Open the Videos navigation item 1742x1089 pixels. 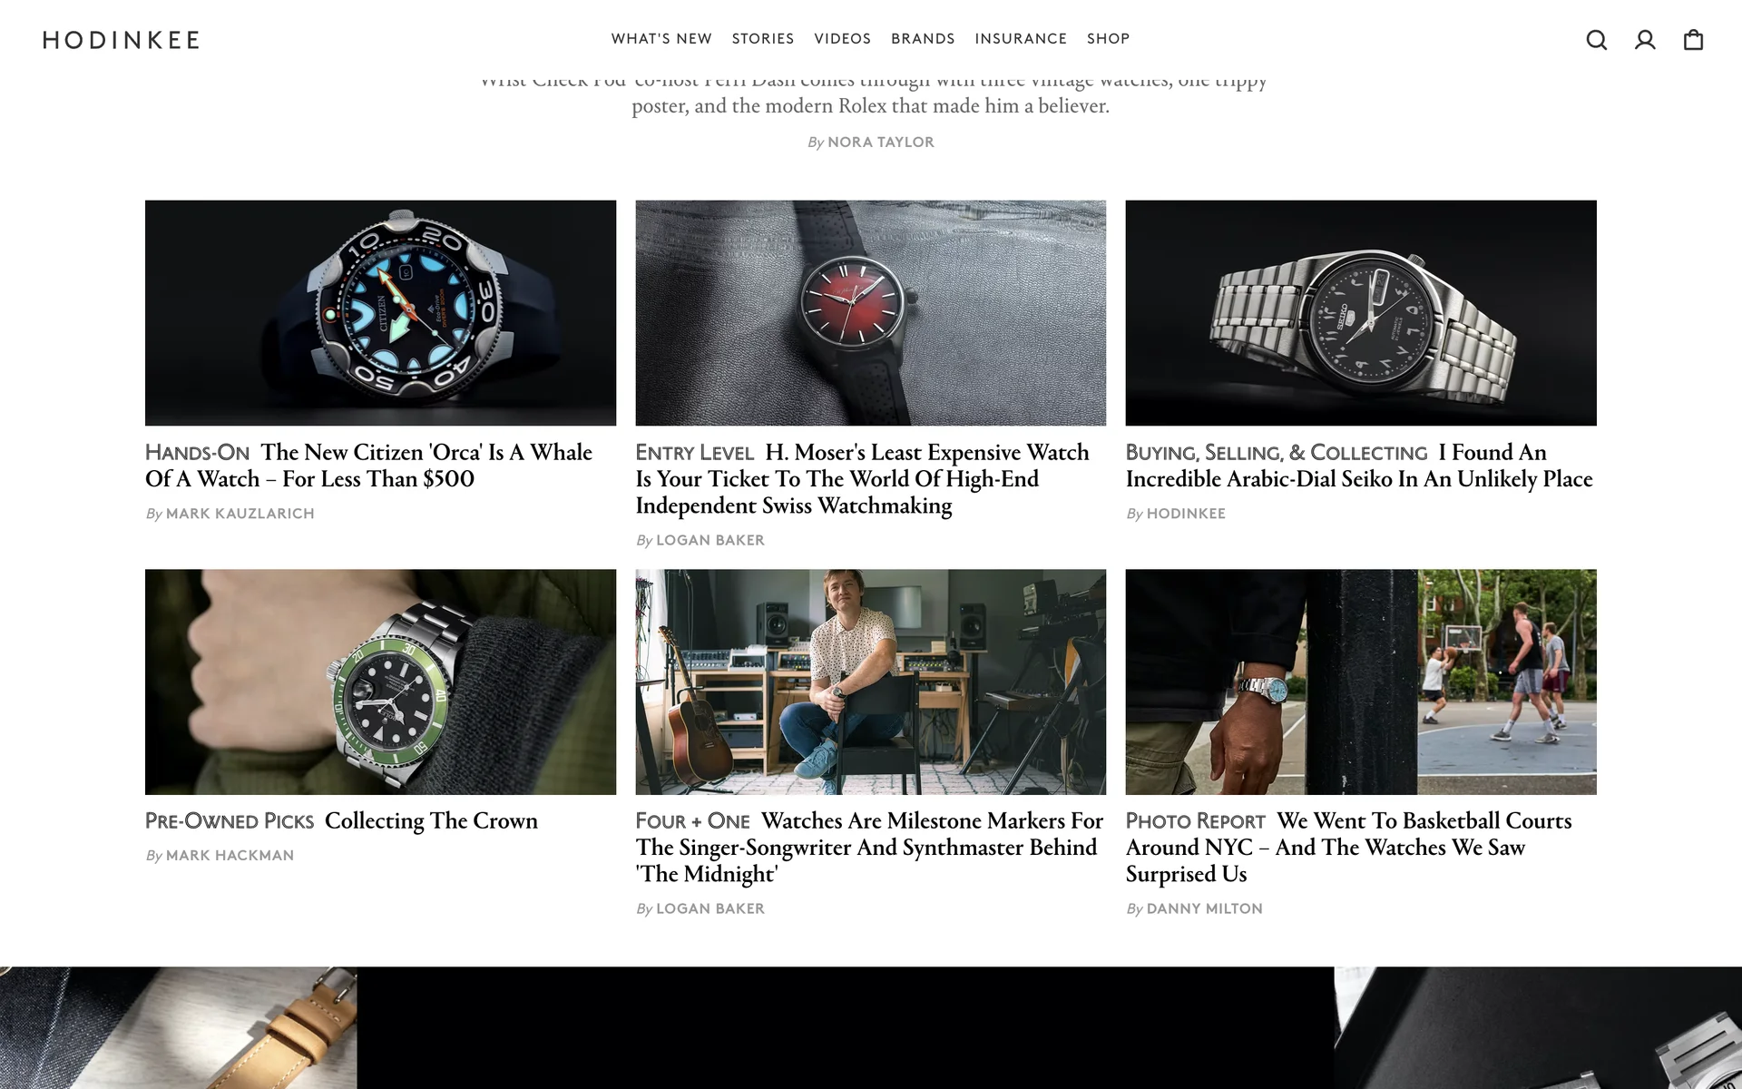(842, 39)
